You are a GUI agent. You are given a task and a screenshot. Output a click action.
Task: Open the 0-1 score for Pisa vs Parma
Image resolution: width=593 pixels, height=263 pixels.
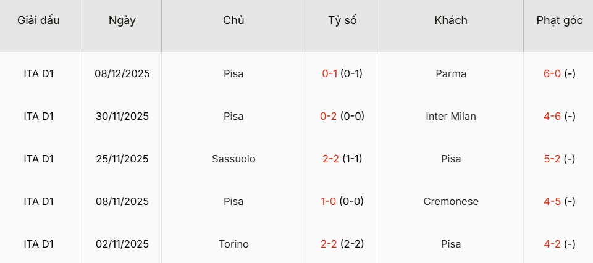pos(330,73)
